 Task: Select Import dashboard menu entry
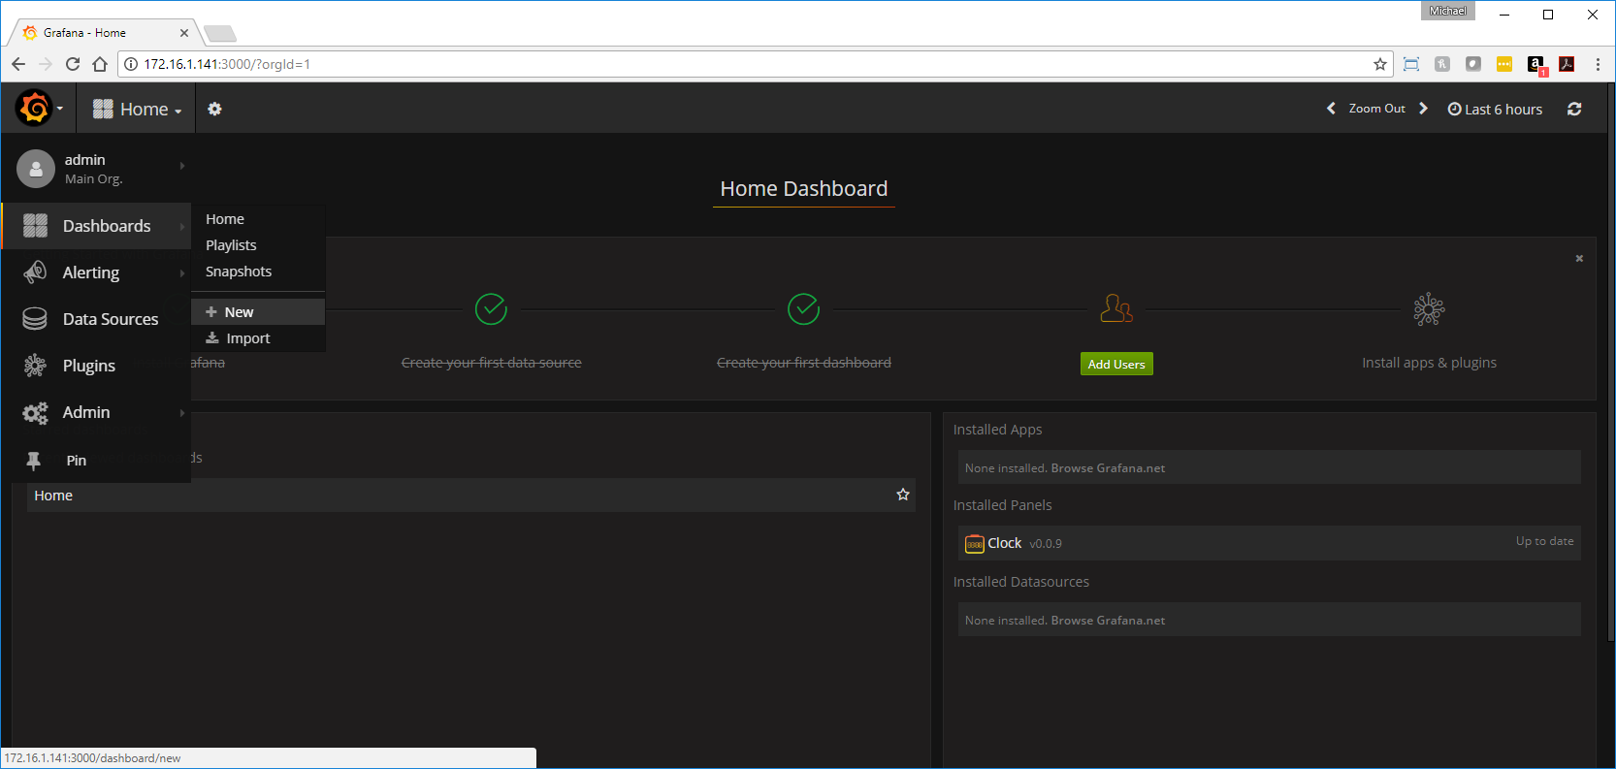pyautogui.click(x=258, y=338)
